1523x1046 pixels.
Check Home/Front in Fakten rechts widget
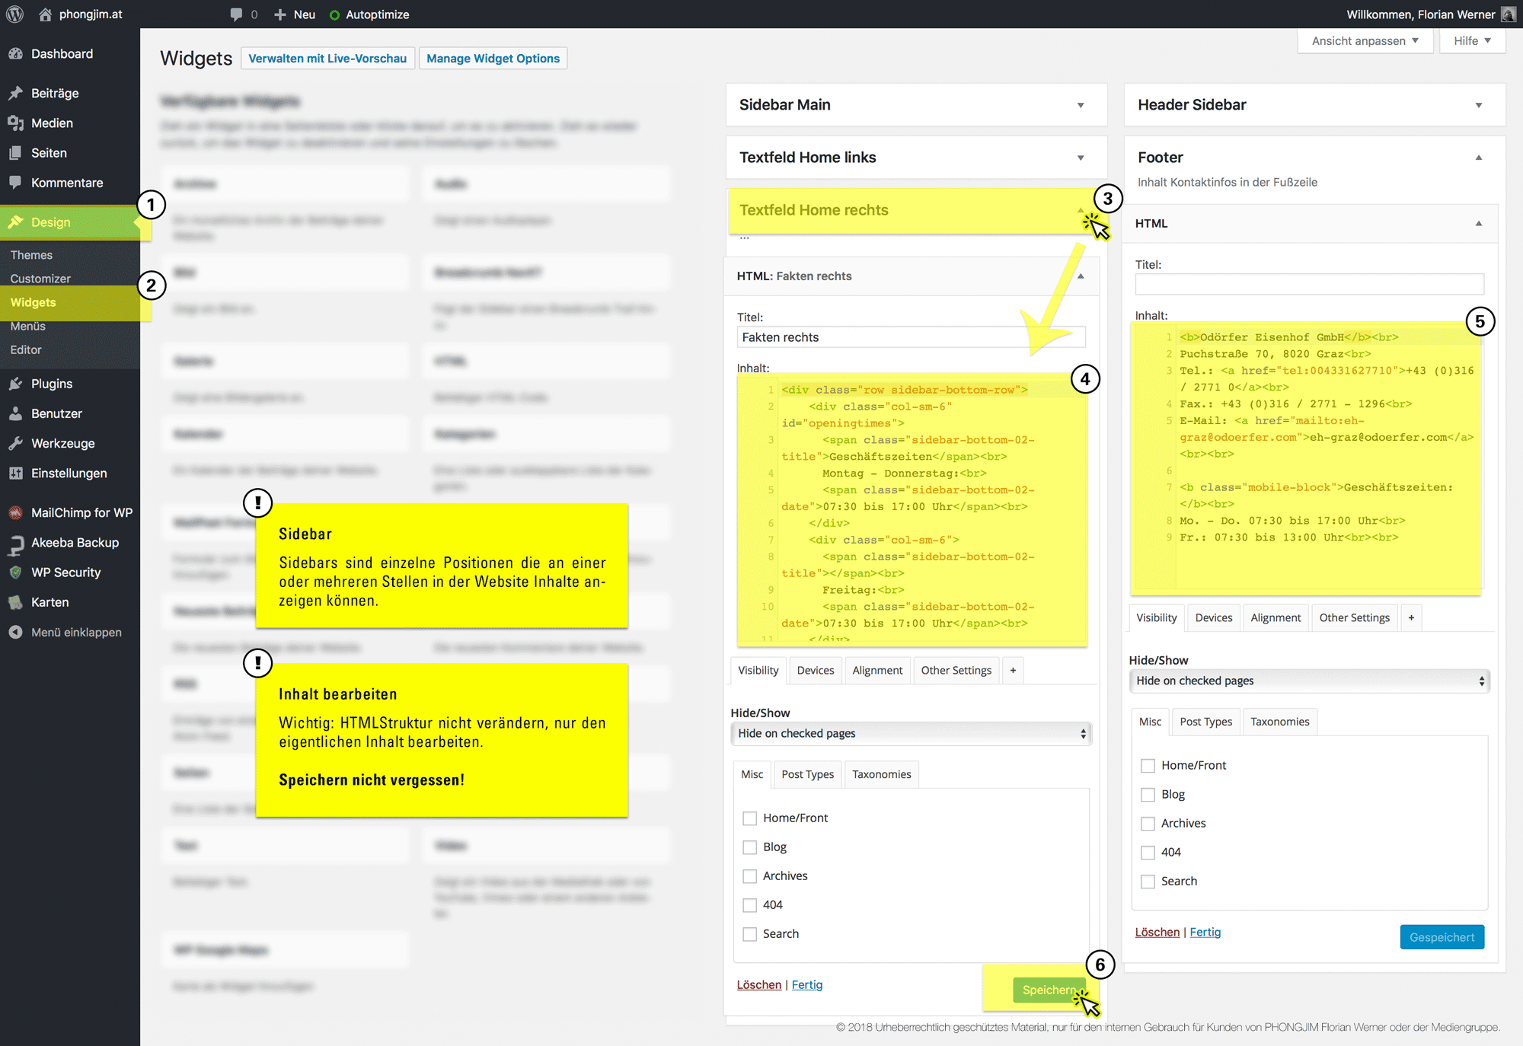tap(750, 818)
